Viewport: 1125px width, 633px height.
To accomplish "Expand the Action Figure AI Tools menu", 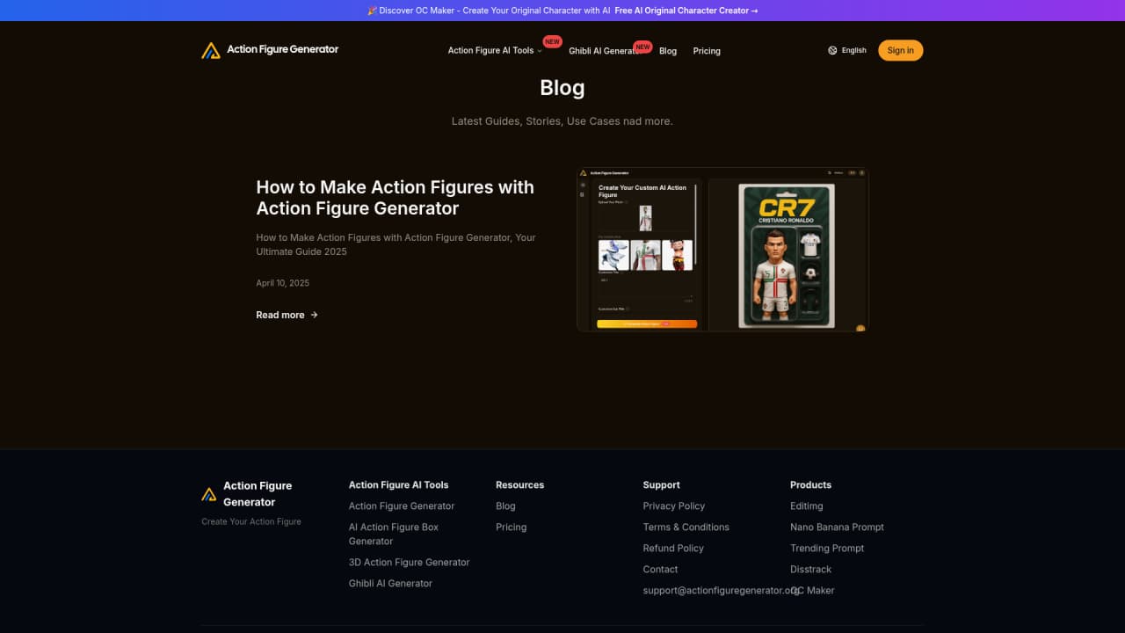I will pos(495,51).
